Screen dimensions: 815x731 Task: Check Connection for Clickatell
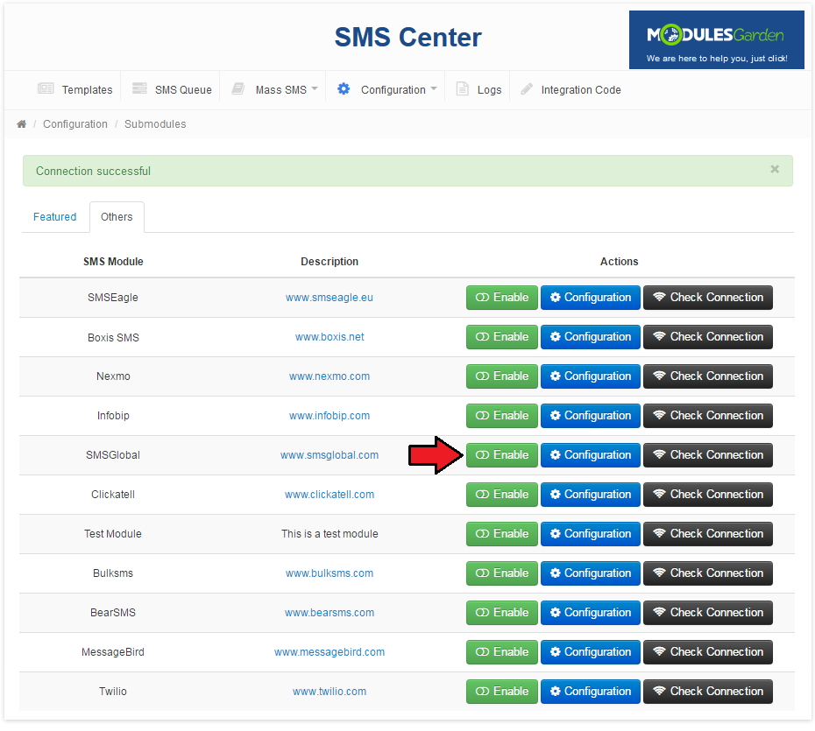click(x=708, y=495)
